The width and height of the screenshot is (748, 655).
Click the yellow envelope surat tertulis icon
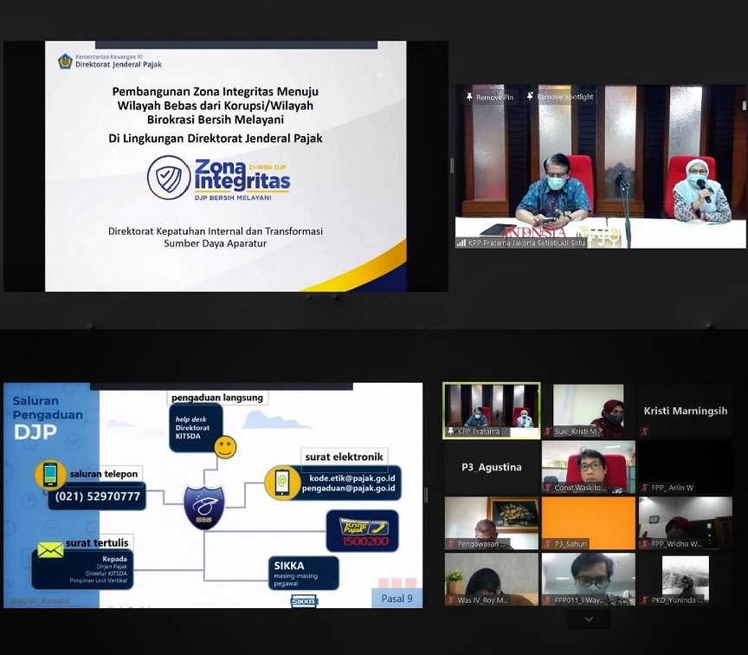point(50,550)
